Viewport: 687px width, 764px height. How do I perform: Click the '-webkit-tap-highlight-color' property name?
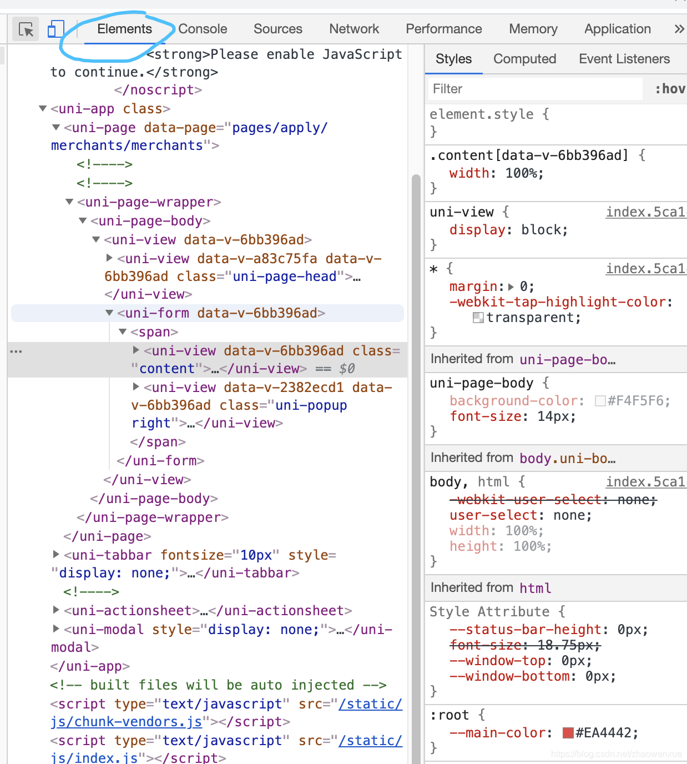[558, 302]
